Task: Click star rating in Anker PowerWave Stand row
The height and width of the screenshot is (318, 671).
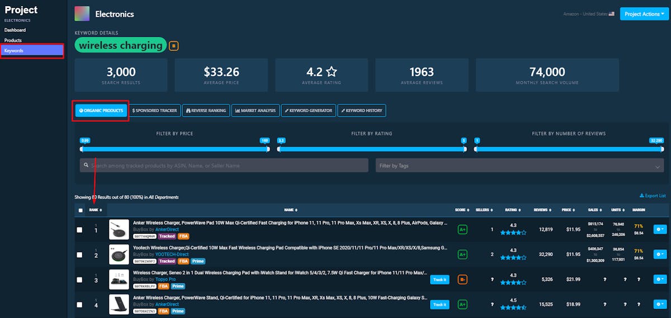Action: (513, 308)
